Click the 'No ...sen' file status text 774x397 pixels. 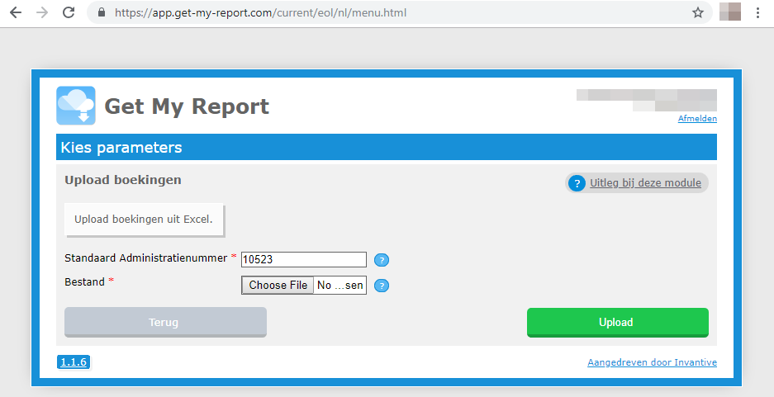(x=340, y=285)
